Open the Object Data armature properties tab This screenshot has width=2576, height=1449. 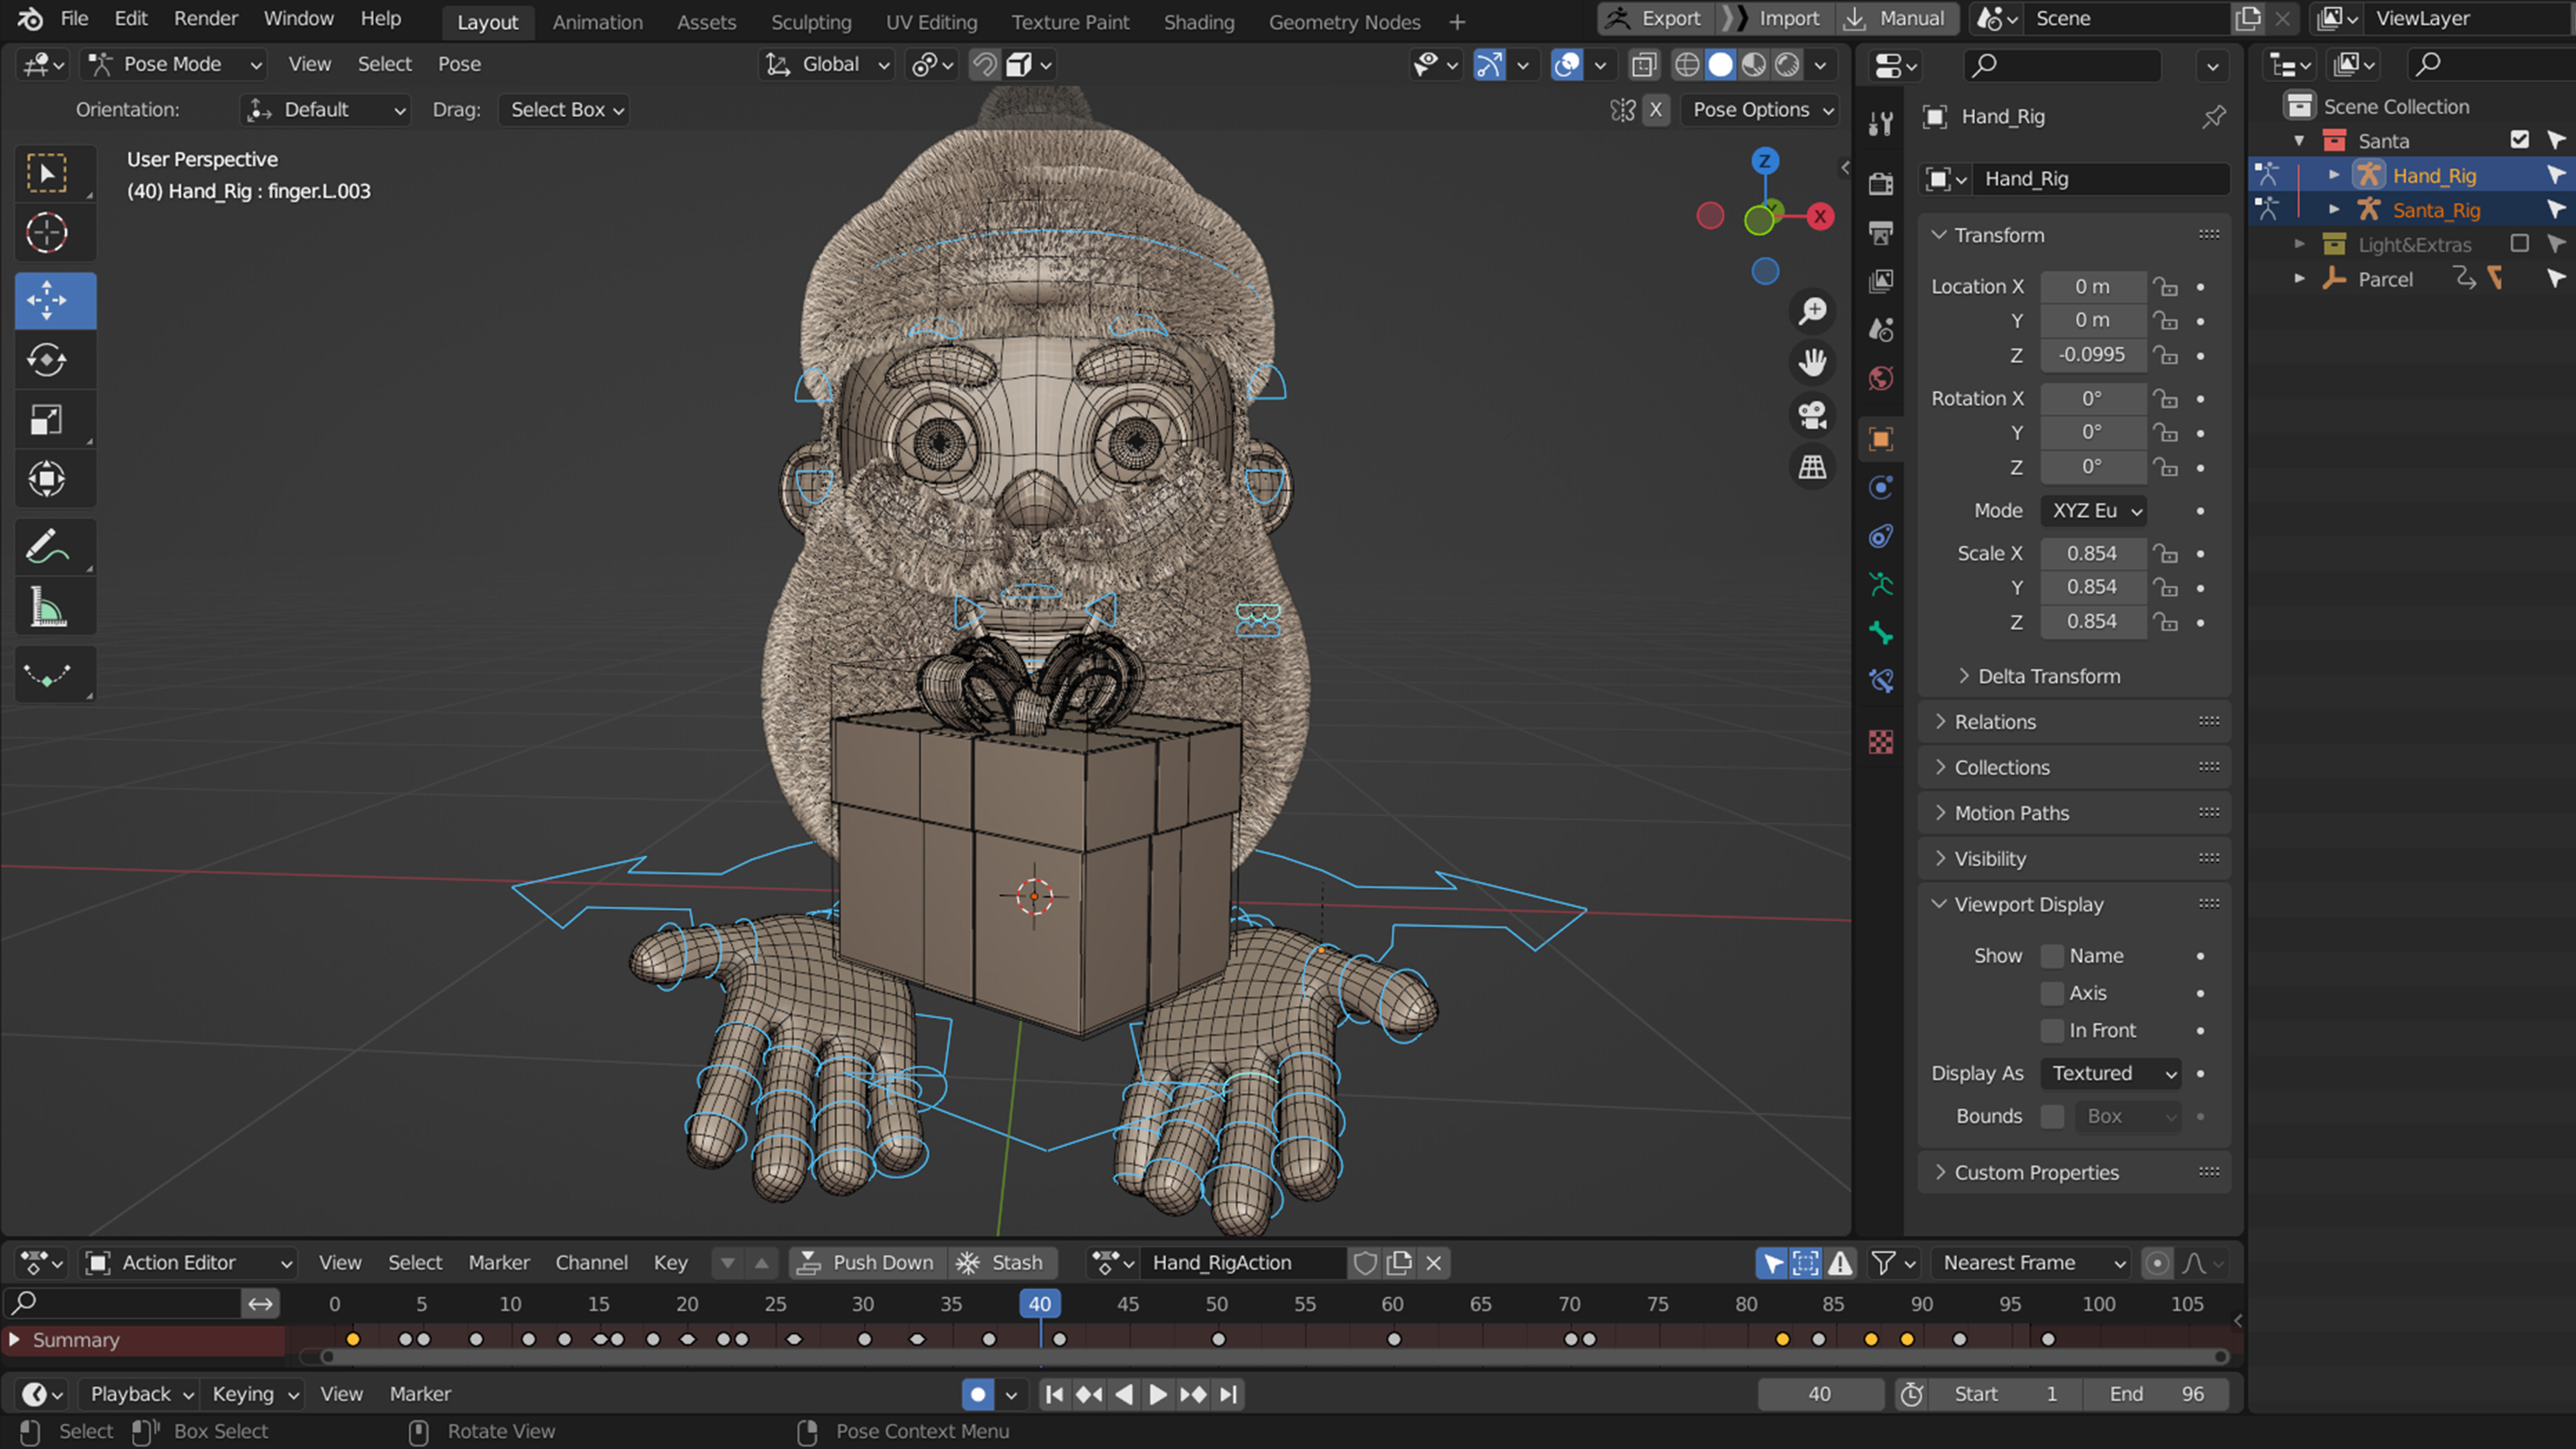click(x=1881, y=585)
